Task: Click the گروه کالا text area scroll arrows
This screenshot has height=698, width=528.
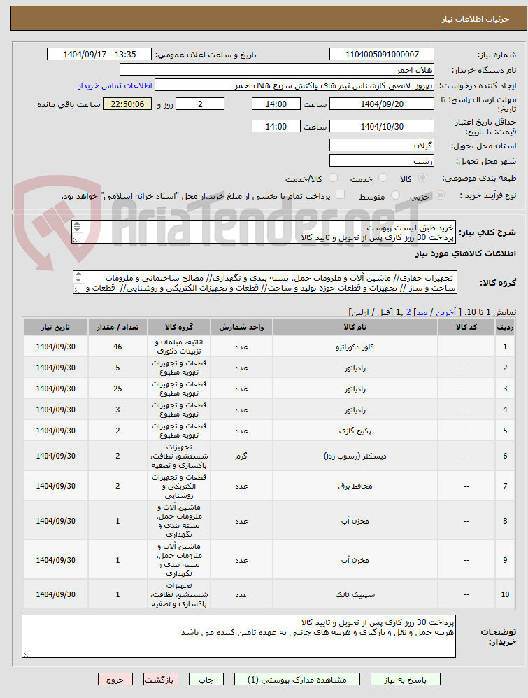Action: tap(79, 277)
